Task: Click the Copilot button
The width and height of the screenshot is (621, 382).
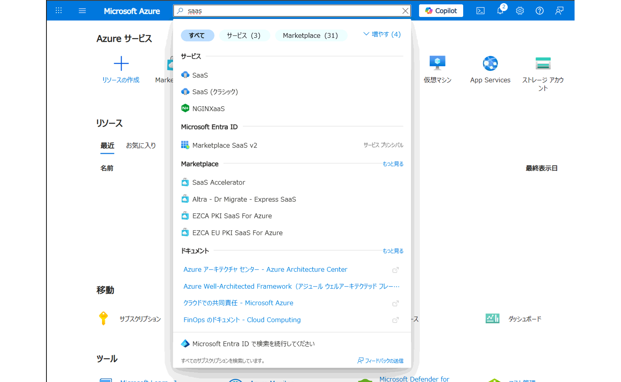Action: [441, 11]
